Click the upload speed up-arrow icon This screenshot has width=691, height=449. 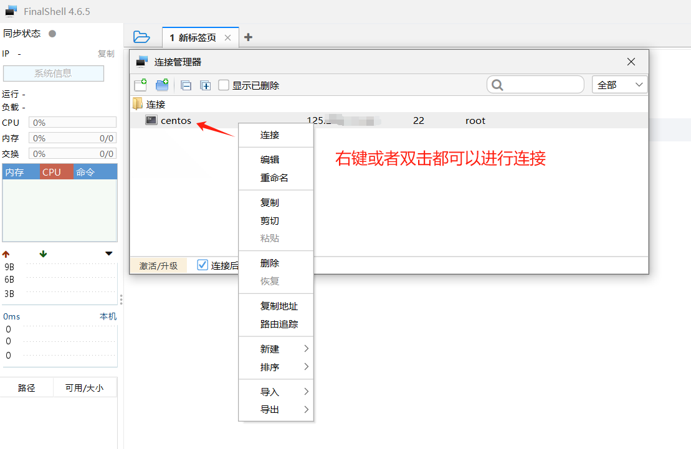(6, 254)
